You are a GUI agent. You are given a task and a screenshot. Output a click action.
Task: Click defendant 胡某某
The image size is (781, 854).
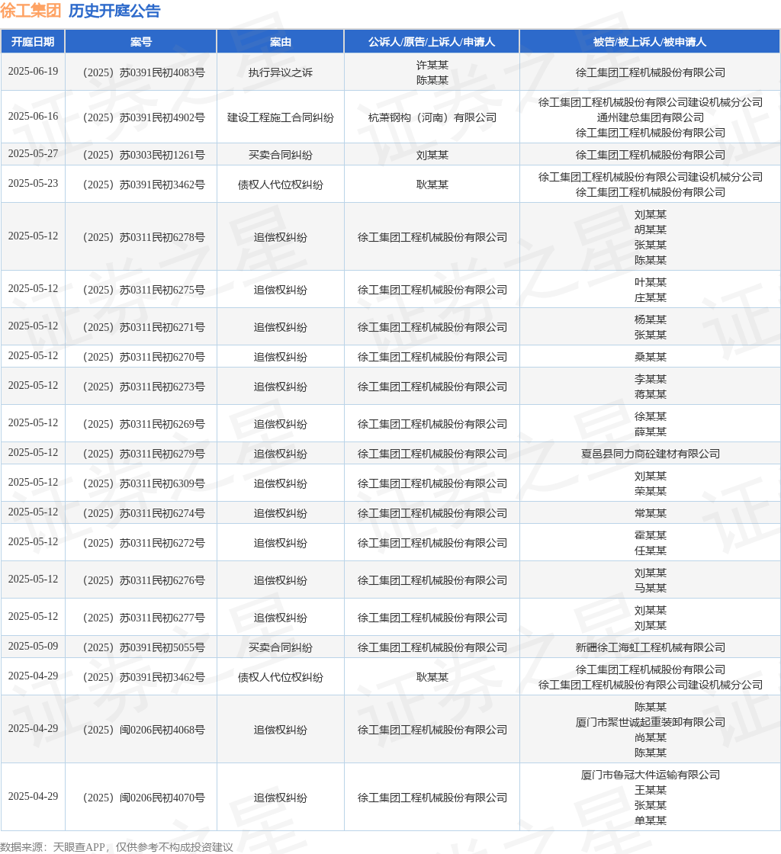point(651,230)
